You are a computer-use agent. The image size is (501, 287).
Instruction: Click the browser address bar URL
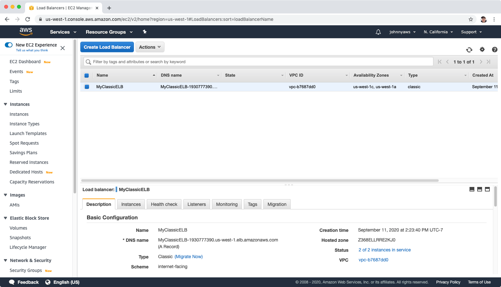pyautogui.click(x=159, y=19)
